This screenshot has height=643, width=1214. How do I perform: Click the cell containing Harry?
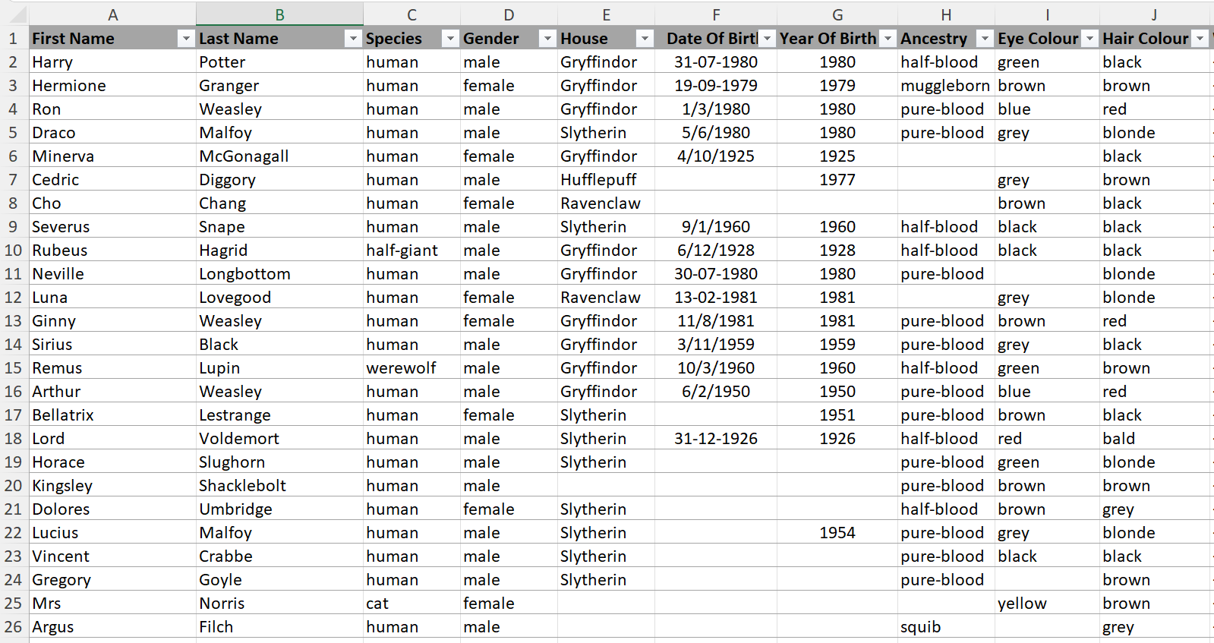[112, 62]
